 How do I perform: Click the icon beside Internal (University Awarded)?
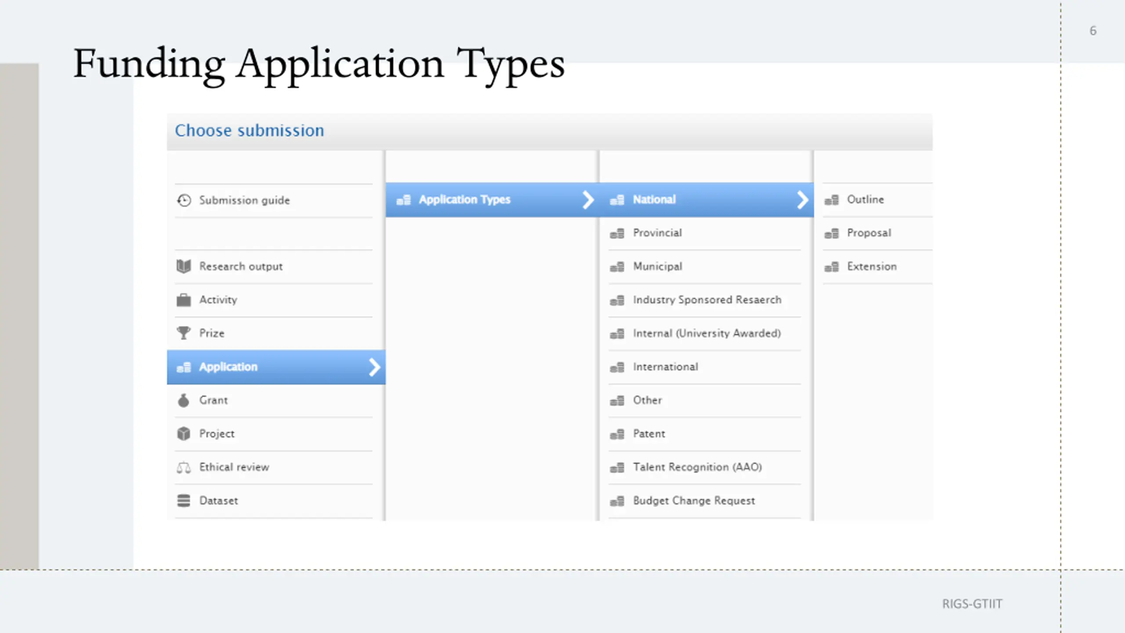click(617, 334)
